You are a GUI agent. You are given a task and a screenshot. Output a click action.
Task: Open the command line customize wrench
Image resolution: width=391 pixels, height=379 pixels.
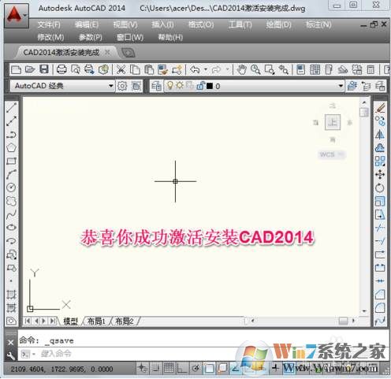point(10,355)
